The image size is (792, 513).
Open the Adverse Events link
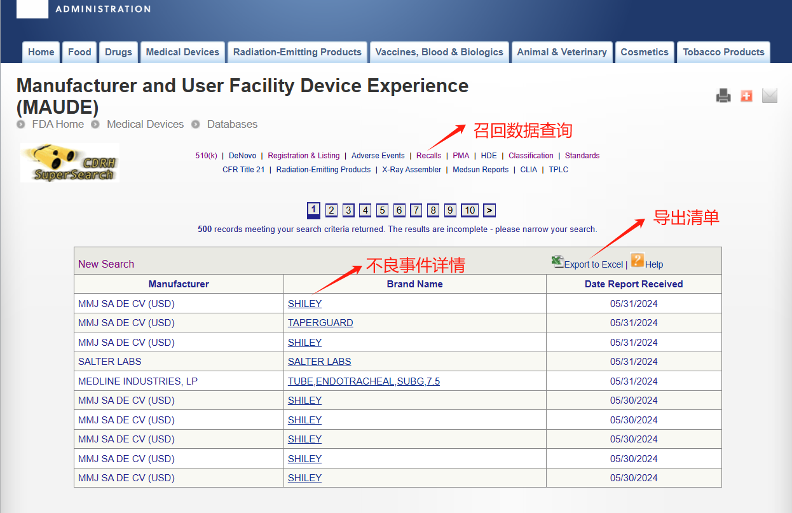click(378, 156)
